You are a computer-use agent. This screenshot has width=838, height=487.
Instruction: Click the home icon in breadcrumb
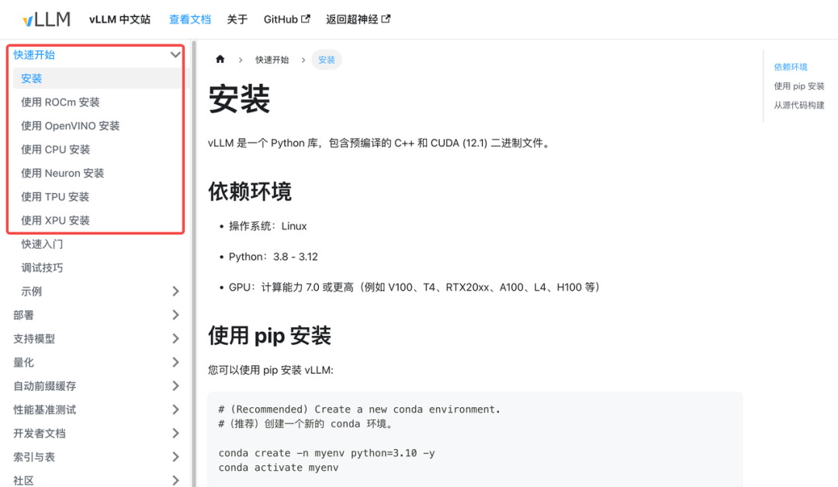[x=220, y=59]
